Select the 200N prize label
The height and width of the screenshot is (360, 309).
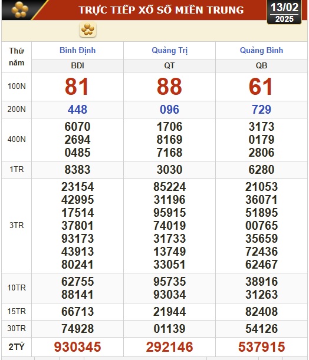[x=17, y=109]
